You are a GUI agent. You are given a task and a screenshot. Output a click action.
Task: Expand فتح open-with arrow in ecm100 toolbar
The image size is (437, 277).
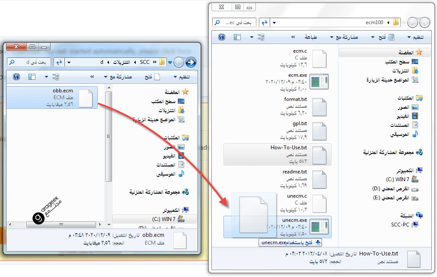click(x=373, y=37)
